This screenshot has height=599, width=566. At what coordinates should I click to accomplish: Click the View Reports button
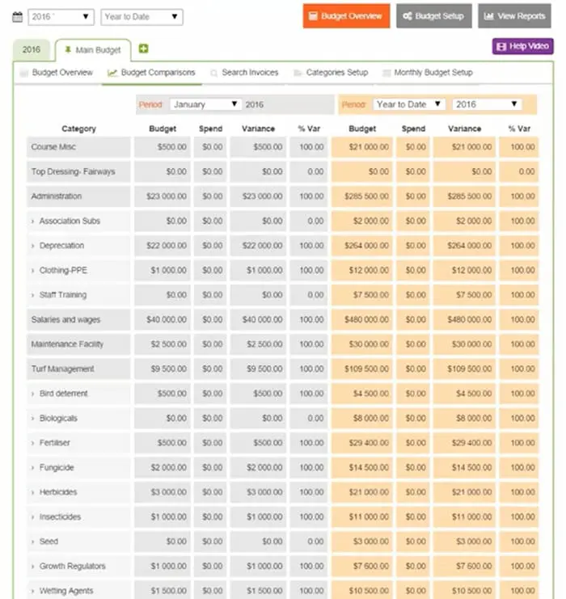(x=514, y=16)
